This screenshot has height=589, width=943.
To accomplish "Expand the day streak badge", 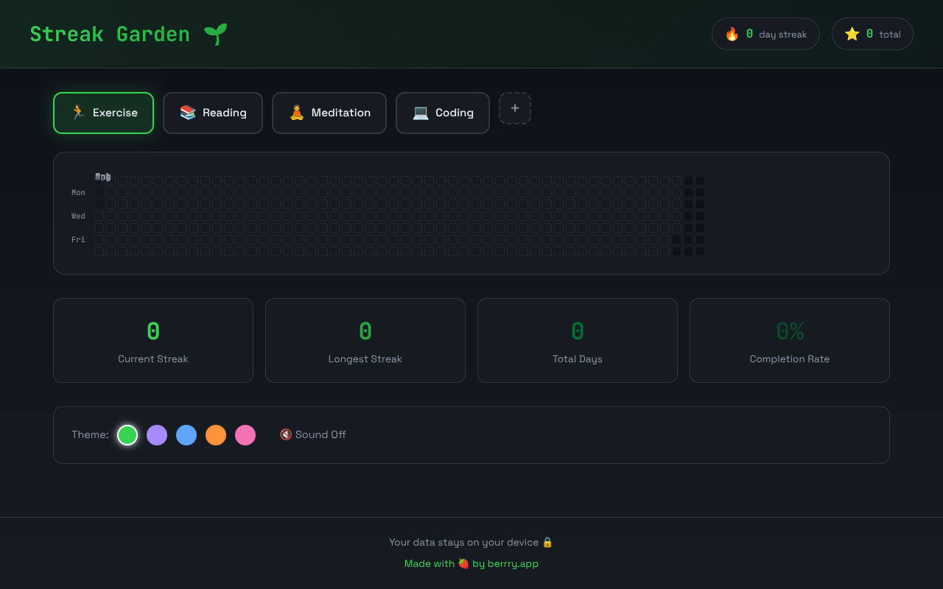I will coord(765,33).
